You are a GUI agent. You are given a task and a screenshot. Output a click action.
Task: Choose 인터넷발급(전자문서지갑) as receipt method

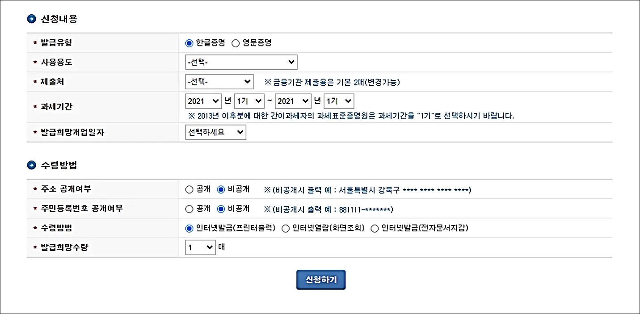(374, 228)
